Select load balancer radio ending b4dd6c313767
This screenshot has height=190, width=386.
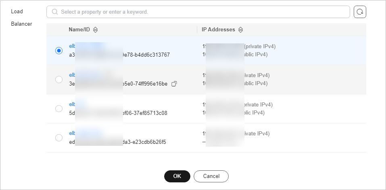coord(59,51)
